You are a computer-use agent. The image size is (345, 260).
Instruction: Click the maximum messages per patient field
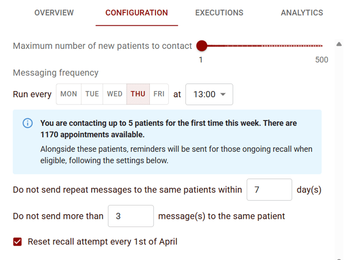coord(131,216)
